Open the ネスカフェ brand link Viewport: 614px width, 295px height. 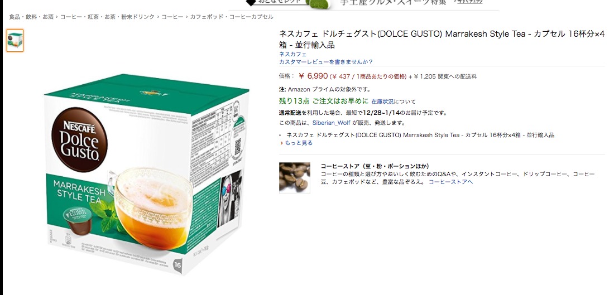293,54
